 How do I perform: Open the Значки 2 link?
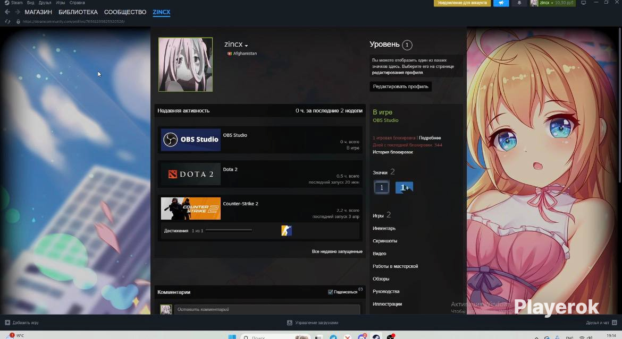pos(384,172)
